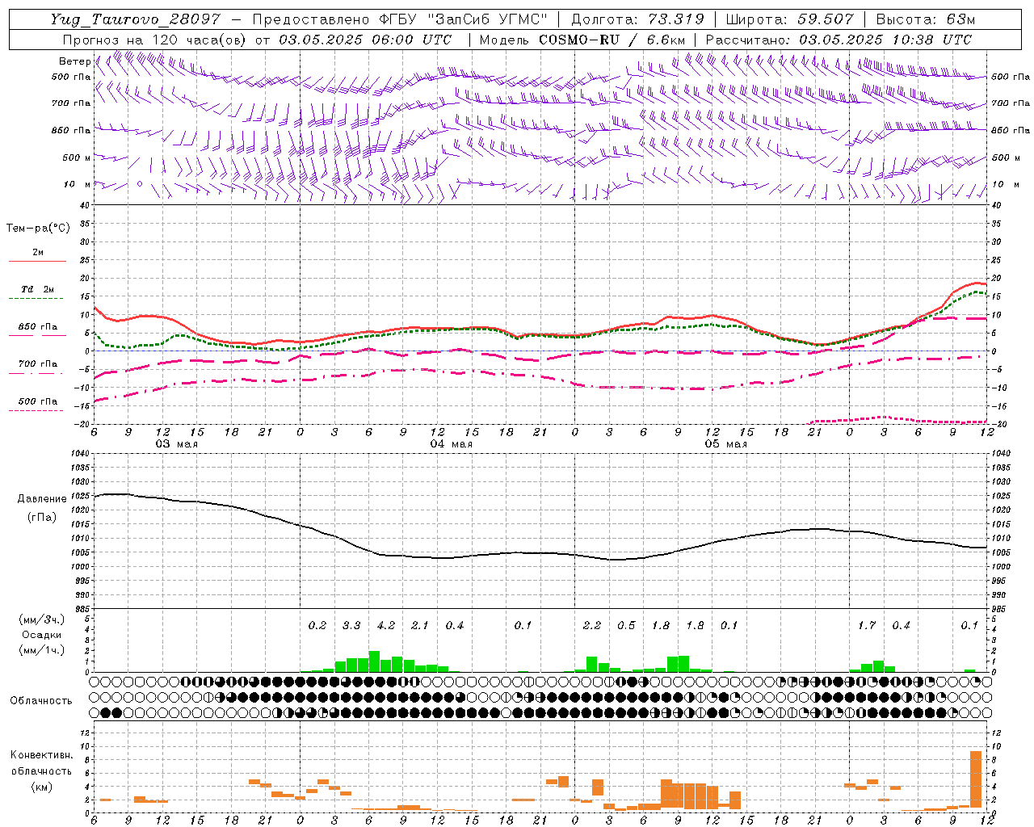Viewport: 1034px width, 827px height.
Task: Click the 3-hour precipitation value "2.1"
Action: tap(420, 625)
